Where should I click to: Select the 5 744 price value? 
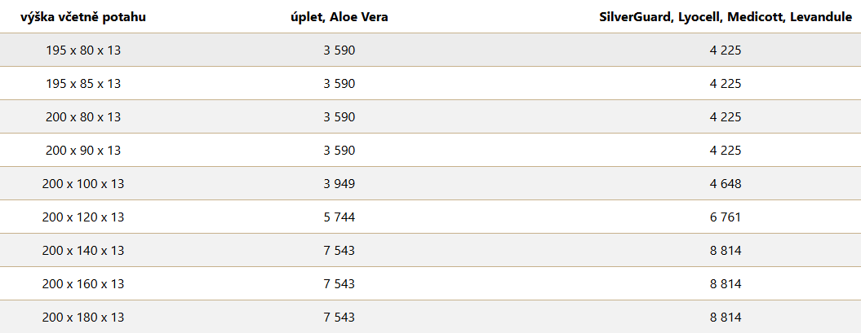340,217
